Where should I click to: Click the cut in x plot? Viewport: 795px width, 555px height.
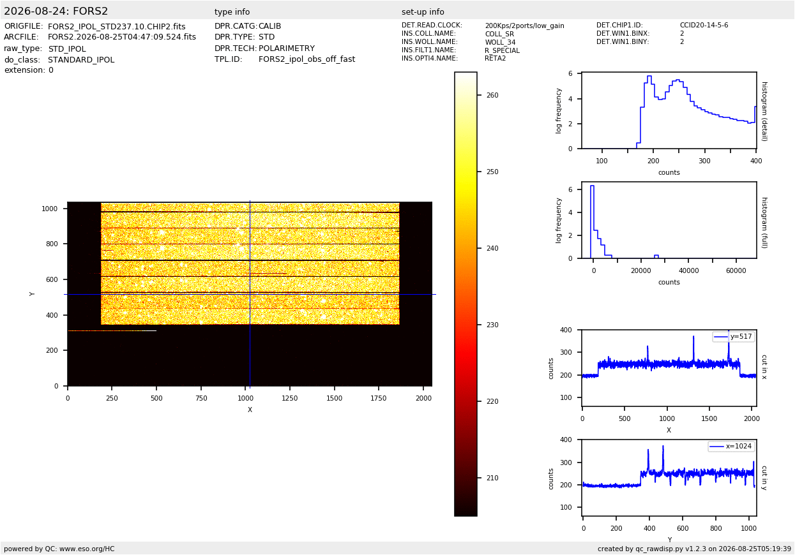[x=669, y=368]
